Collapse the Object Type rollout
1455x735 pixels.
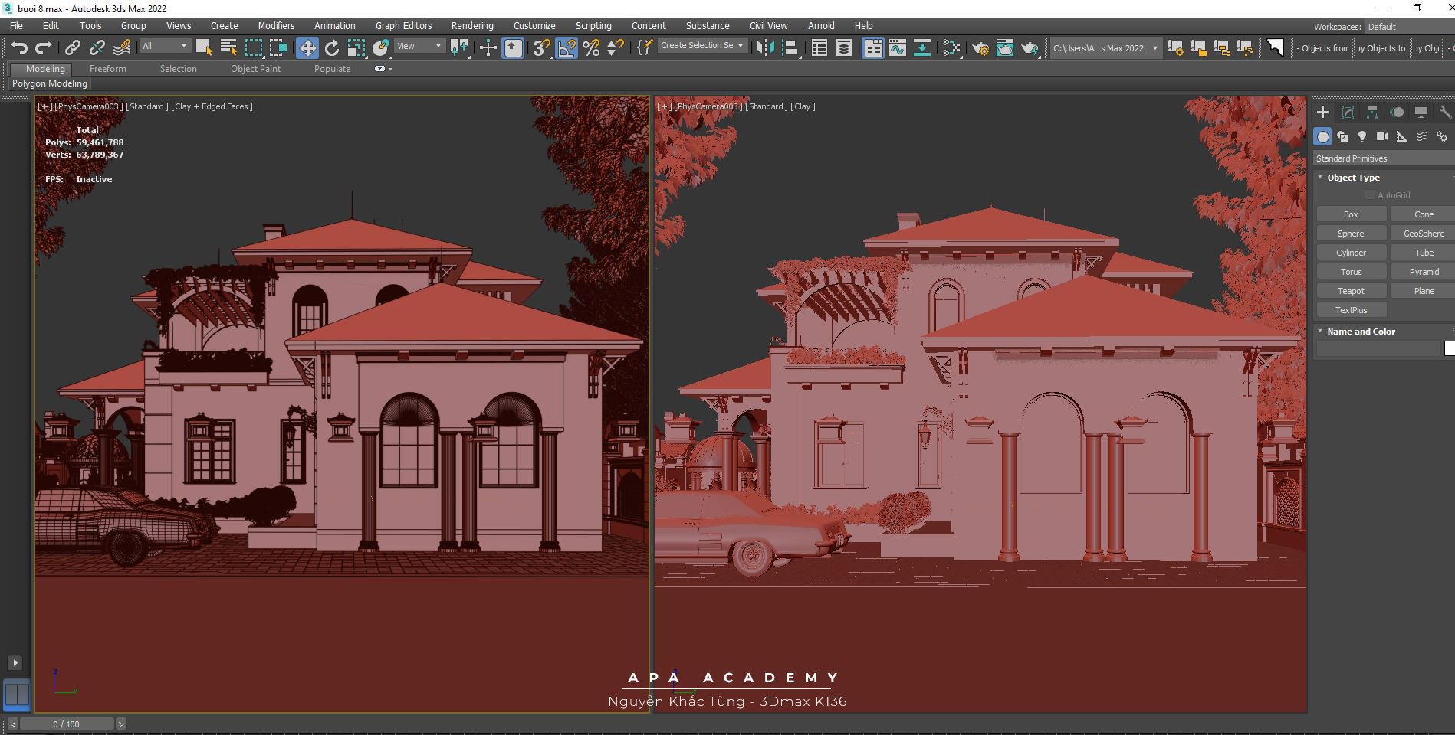click(1352, 178)
